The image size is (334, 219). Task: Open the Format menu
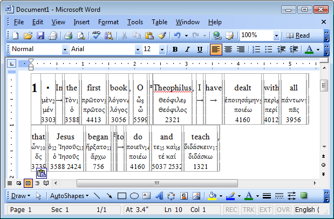coord(108,22)
